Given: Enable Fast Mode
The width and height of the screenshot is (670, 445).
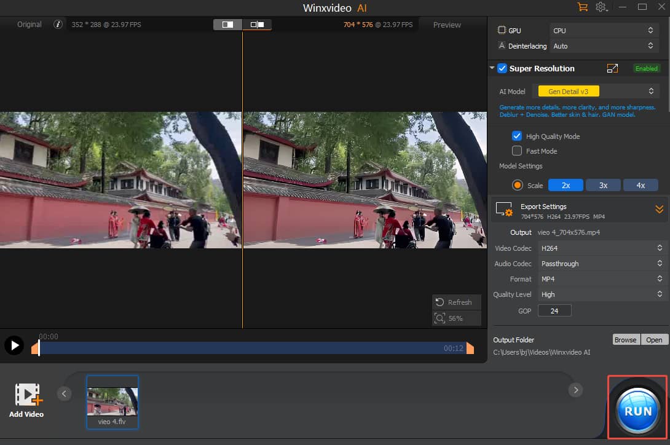Looking at the screenshot, I should point(517,151).
